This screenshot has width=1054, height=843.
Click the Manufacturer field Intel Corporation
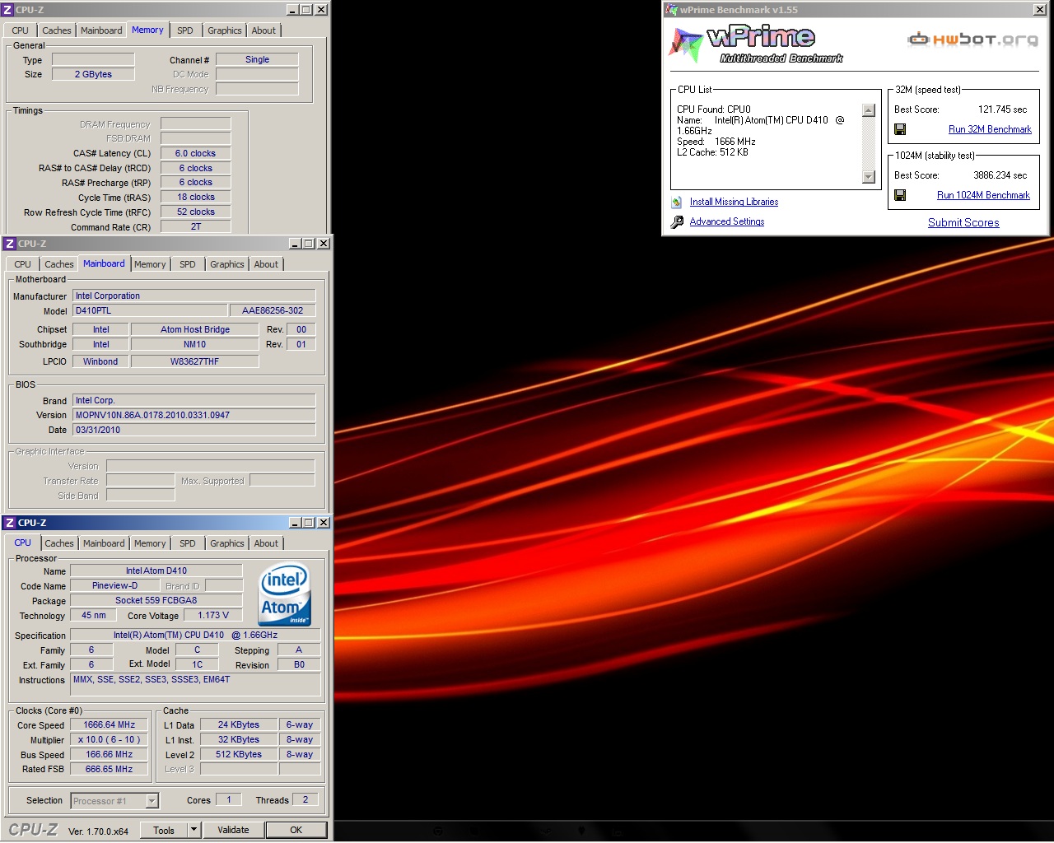(194, 296)
